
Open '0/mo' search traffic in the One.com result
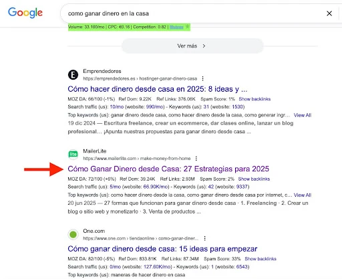tap(116, 267)
